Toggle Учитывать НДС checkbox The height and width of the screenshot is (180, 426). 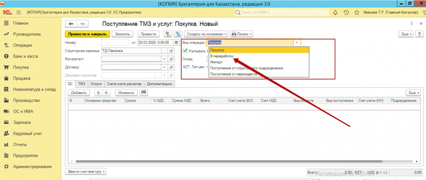(185, 50)
